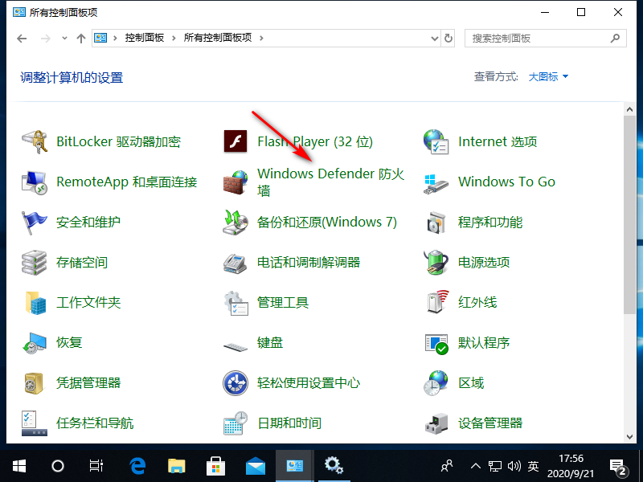Open the Flash Player (32 位) icon
Image resolution: width=643 pixels, height=482 pixels.
coord(234,142)
